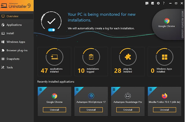Click the Recently installed applications heading
Image resolution: width=185 pixels, height=122 pixels.
(x=56, y=82)
